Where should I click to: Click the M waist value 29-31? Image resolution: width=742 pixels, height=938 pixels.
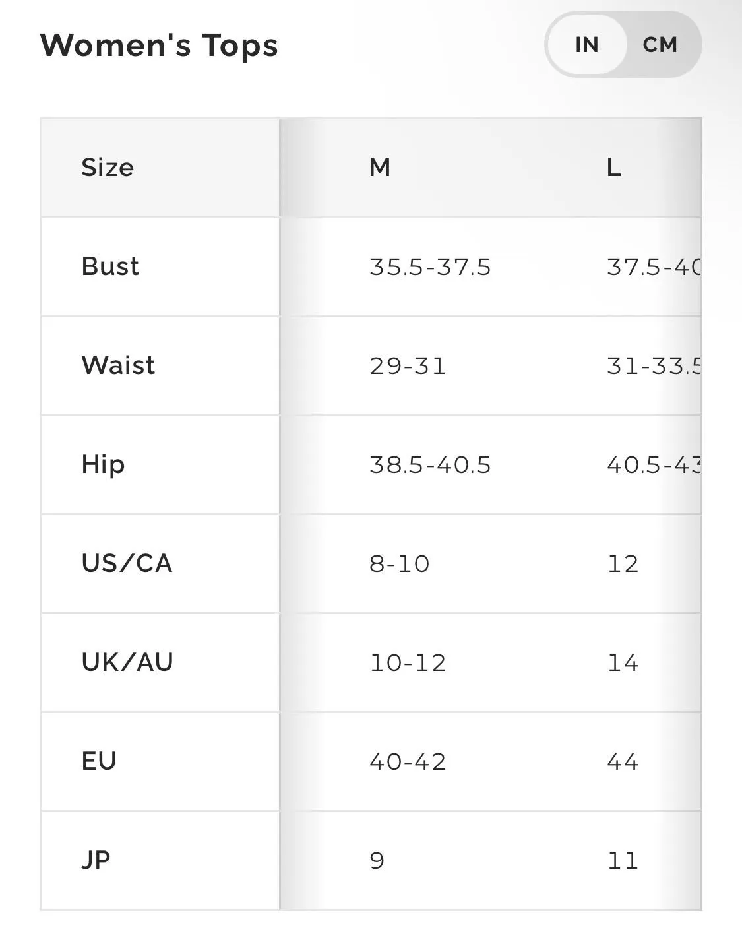[408, 366]
